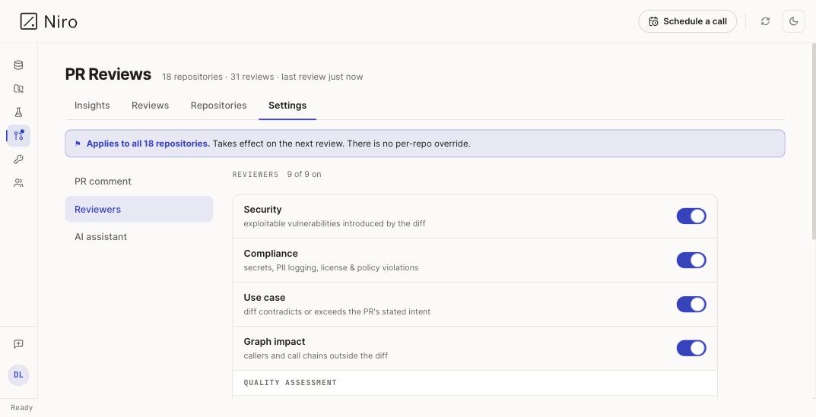Open the DL user avatar
The width and height of the screenshot is (816, 417).
click(18, 375)
